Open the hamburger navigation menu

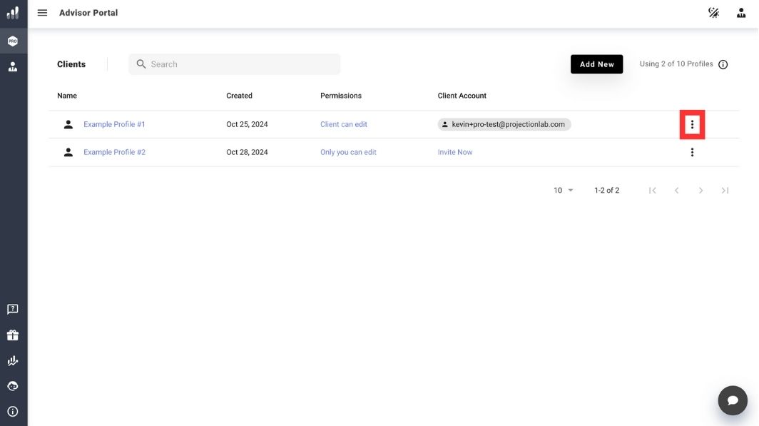pos(42,13)
